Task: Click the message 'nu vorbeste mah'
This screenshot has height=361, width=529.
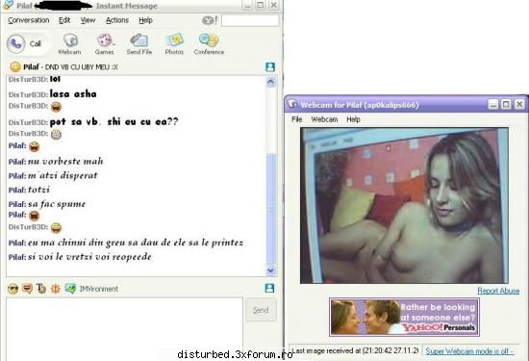Action: (65, 162)
